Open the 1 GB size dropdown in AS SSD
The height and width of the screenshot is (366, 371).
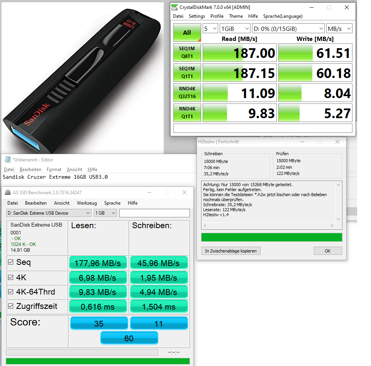pos(105,213)
